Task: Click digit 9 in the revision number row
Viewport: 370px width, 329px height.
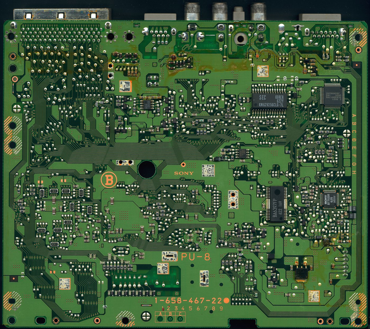Action: [221, 308]
